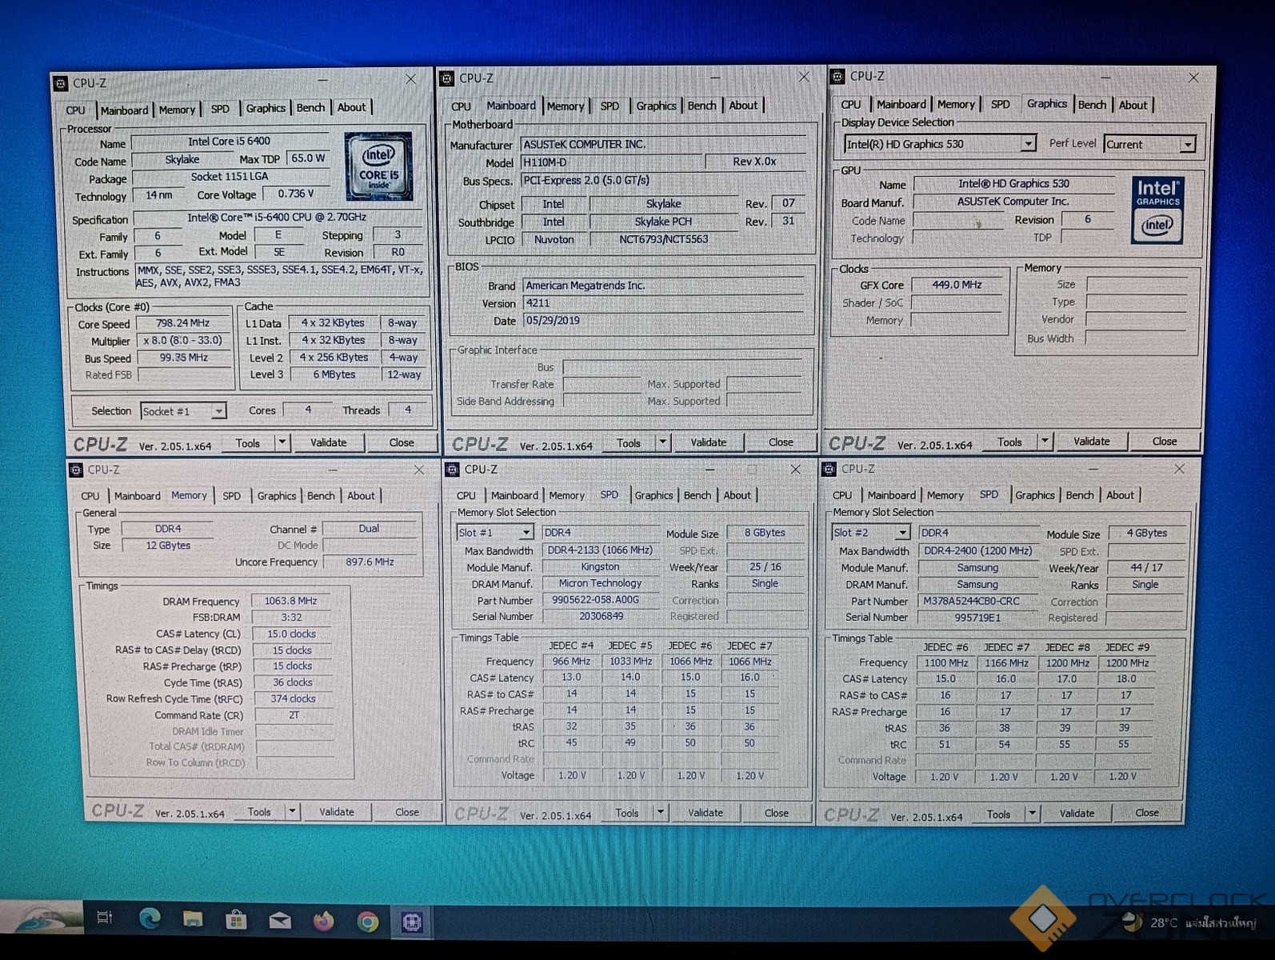Launch Firefox from the taskbar
The height and width of the screenshot is (960, 1275).
[323, 922]
